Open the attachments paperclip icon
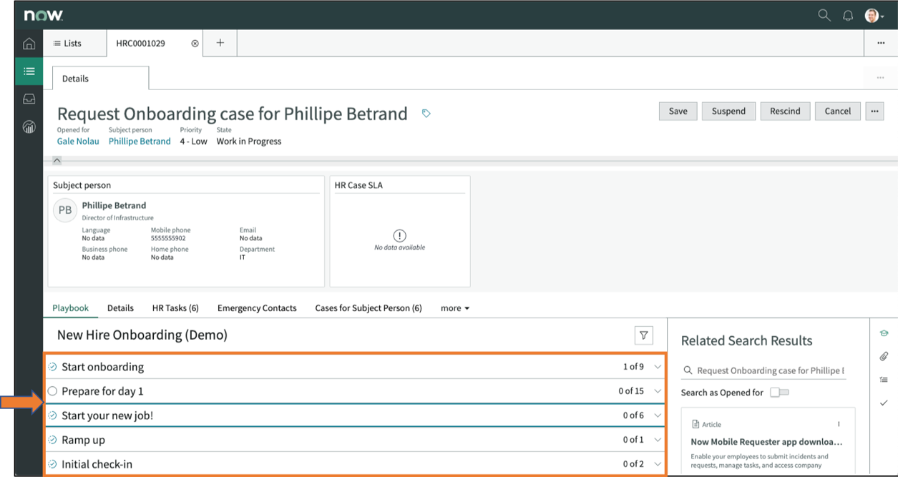Viewport: 898px width, 477px height. (x=884, y=356)
